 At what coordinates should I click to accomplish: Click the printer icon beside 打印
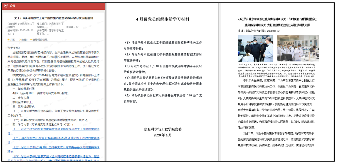click(x=8, y=39)
